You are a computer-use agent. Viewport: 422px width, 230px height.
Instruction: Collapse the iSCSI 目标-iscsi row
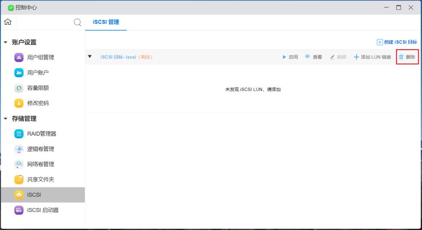(90, 57)
